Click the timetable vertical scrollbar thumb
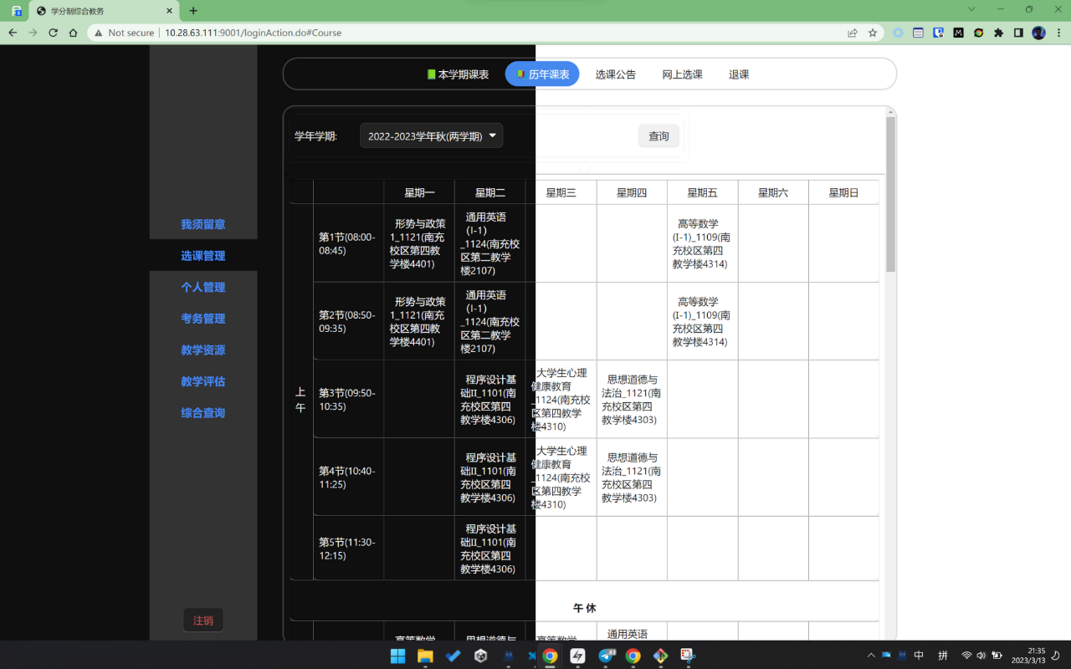This screenshot has width=1071, height=669. (891, 194)
